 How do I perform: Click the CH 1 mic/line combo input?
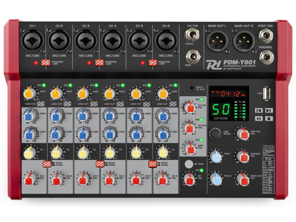point(32,40)
